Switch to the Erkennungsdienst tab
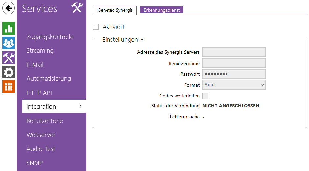This screenshot has height=171, width=309. pos(161,10)
